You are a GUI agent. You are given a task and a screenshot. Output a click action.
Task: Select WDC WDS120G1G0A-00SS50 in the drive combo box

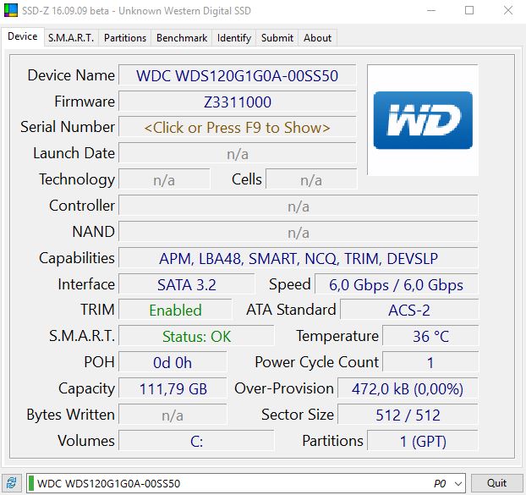[x=245, y=484]
